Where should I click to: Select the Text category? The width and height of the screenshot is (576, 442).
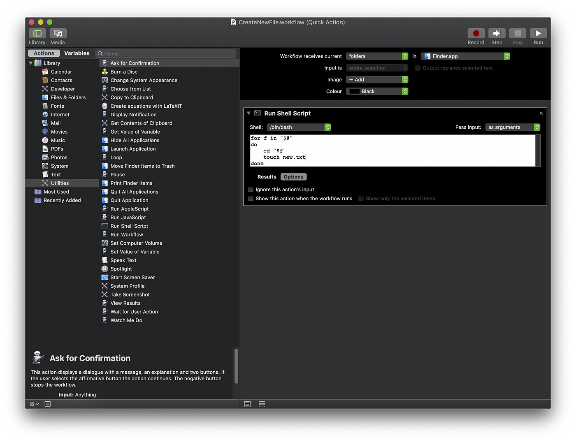[62, 175]
